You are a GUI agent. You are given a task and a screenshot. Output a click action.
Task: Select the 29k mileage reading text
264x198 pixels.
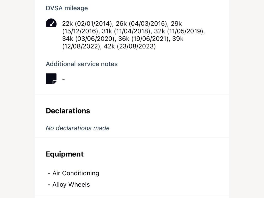[176, 23]
